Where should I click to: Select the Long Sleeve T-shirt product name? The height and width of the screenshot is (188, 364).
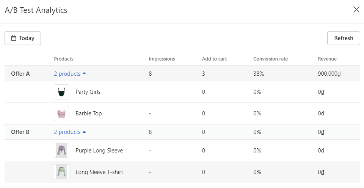tap(99, 172)
